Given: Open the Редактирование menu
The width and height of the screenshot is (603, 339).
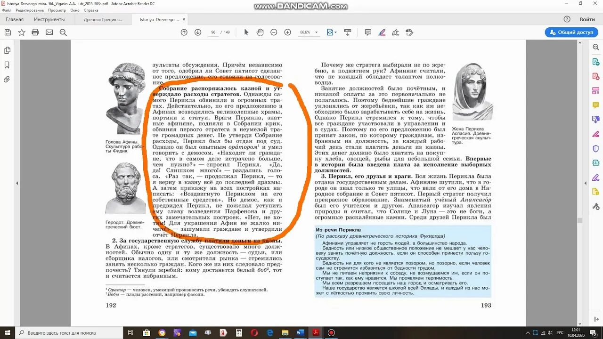Looking at the screenshot, I should pyautogui.click(x=31, y=10).
